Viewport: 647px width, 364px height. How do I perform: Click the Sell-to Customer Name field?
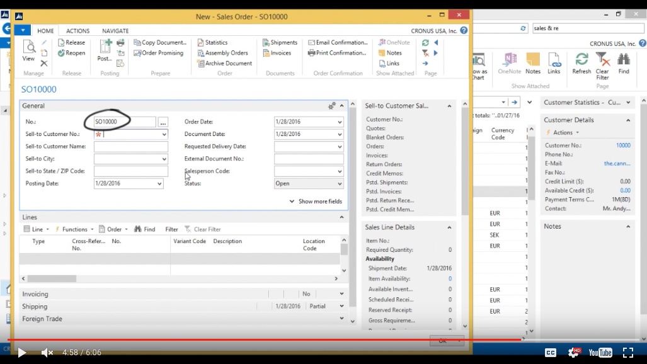tap(131, 147)
